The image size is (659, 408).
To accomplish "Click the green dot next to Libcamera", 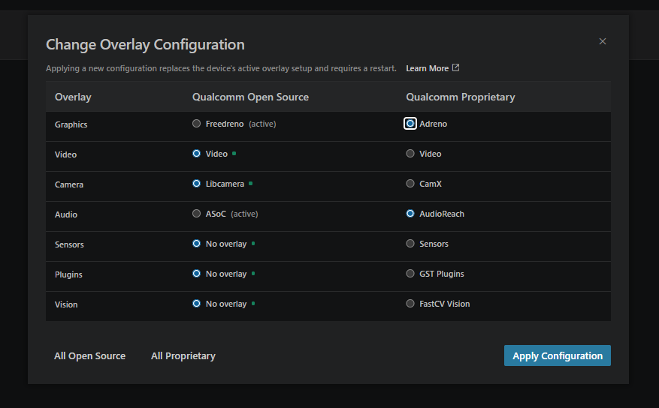I will click(250, 183).
